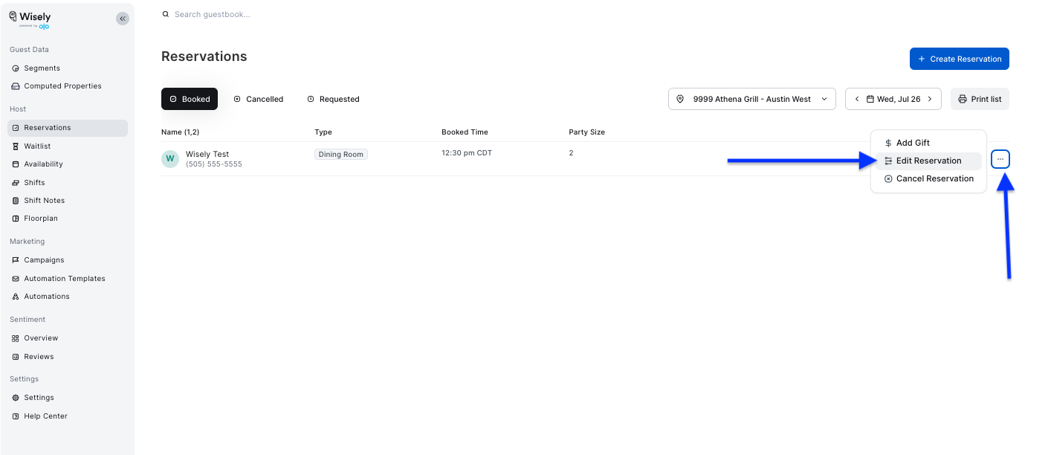Open the Wisely Test guest name
This screenshot has height=455, width=1051.
[x=207, y=155]
